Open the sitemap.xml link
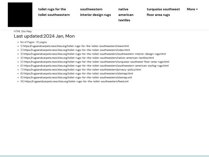 pyautogui.click(x=78, y=78)
